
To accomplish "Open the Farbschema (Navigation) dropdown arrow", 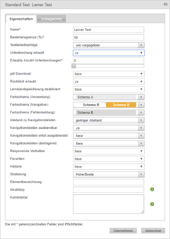I will pos(141,105).
